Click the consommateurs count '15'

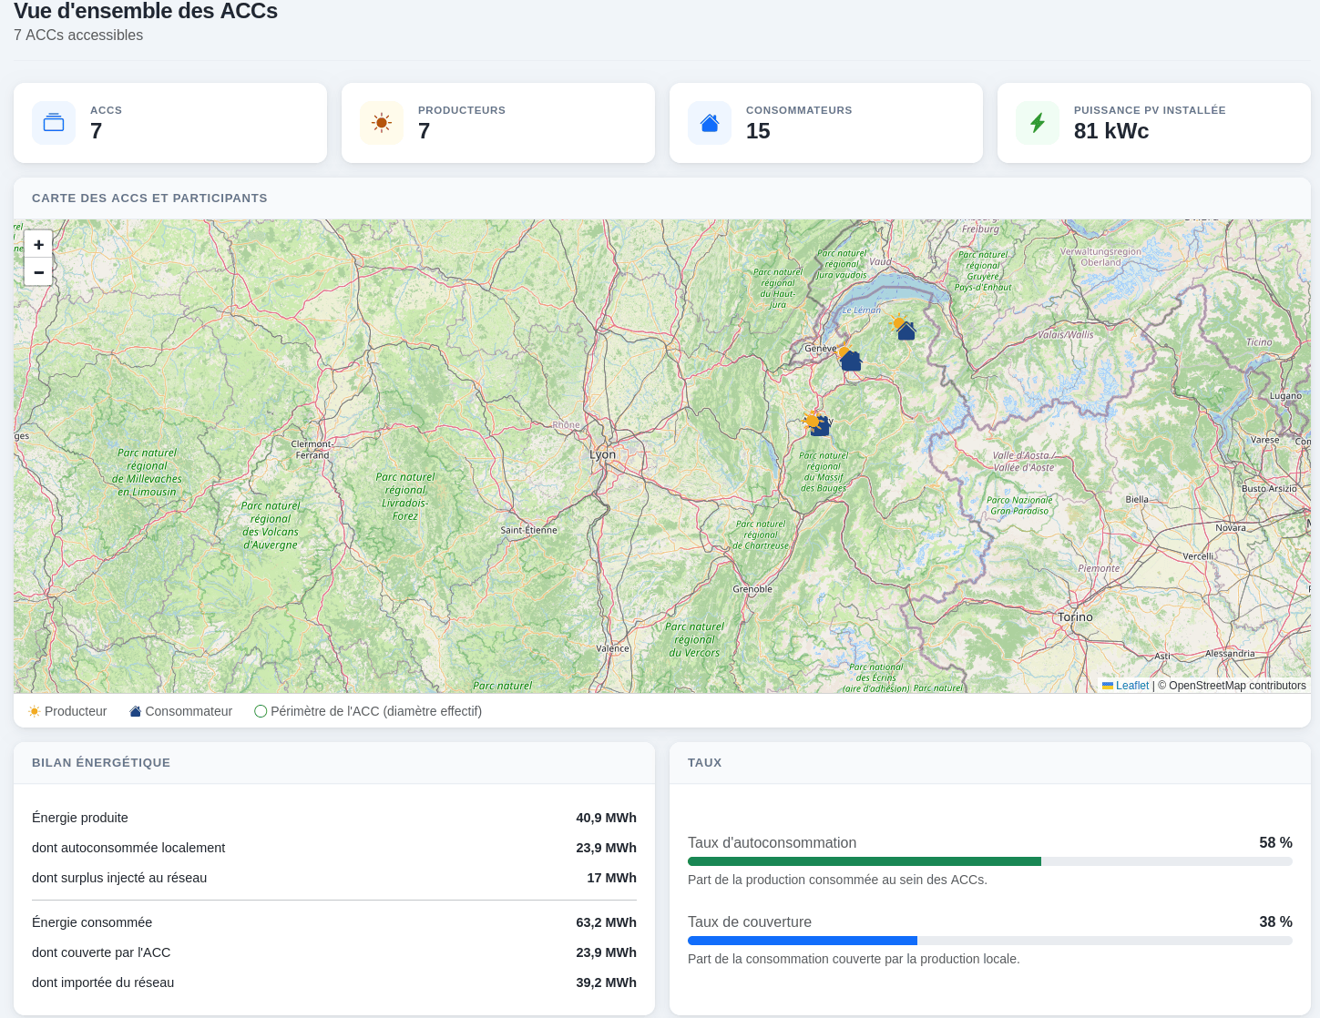[758, 131]
